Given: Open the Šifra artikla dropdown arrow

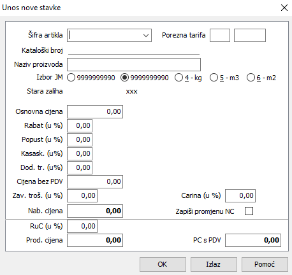Looking at the screenshot, I should point(146,36).
